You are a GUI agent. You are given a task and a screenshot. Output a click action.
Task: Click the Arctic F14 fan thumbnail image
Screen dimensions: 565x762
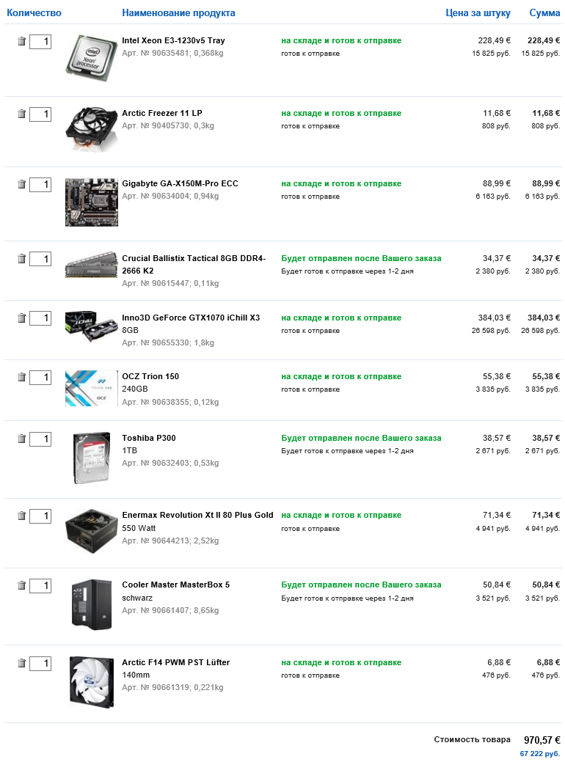[91, 681]
